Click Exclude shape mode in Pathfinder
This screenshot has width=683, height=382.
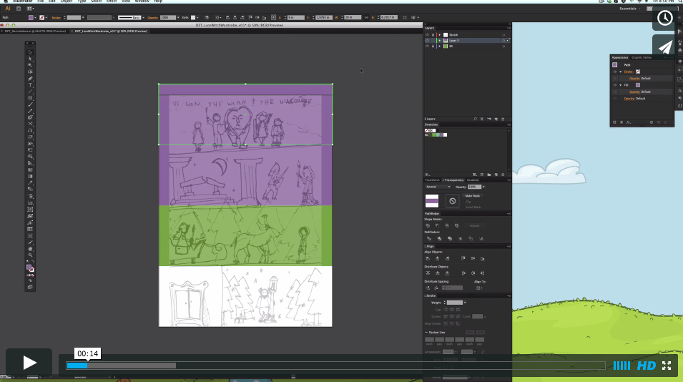pyautogui.click(x=456, y=225)
